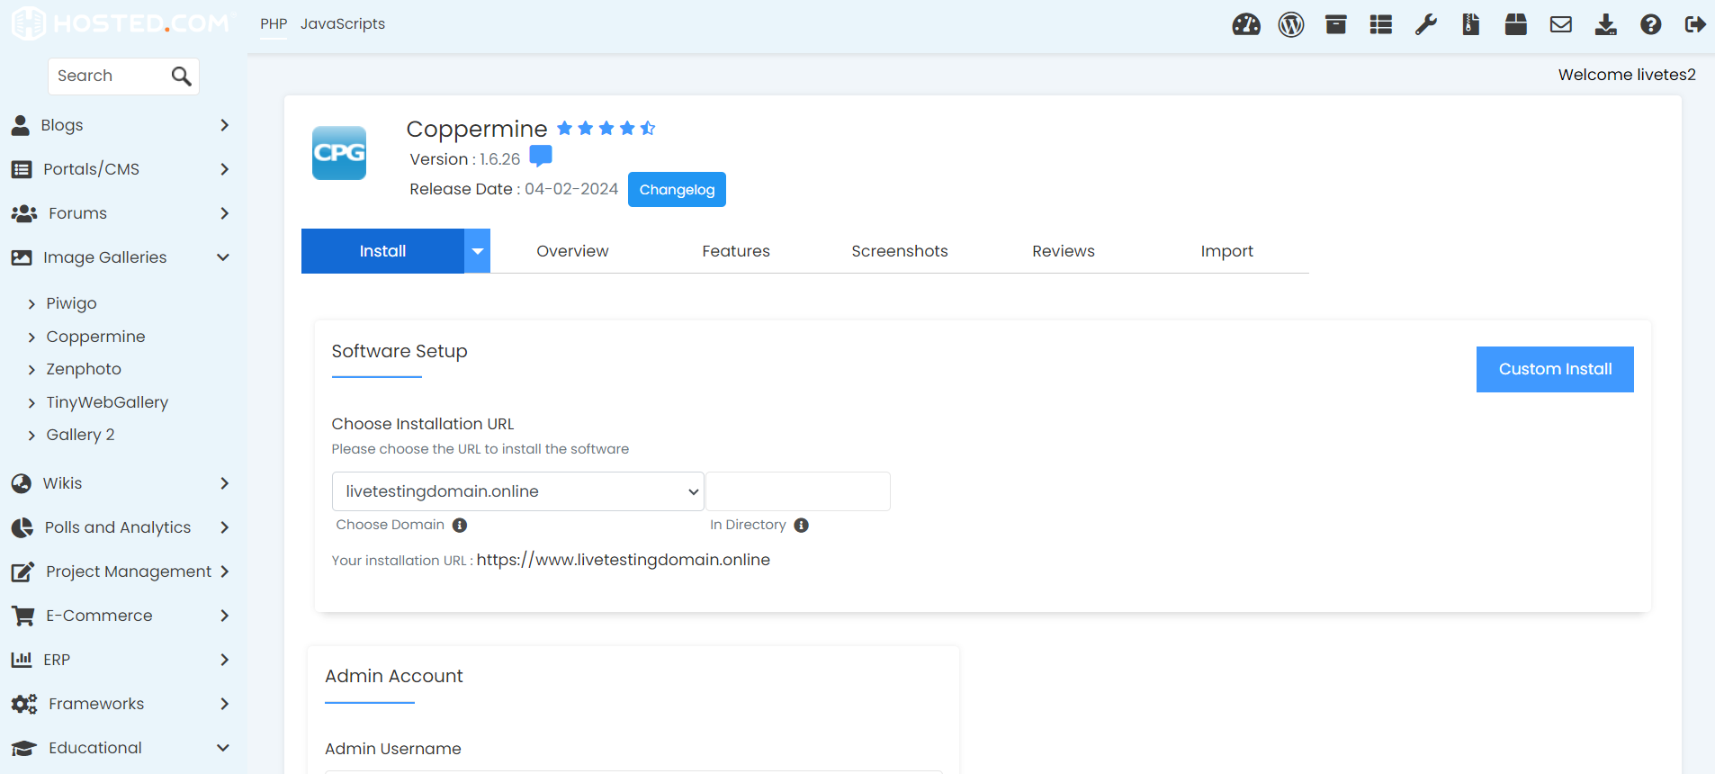Click the package box icon in top toolbar
Viewport: 1715px width, 774px height.
1516,24
